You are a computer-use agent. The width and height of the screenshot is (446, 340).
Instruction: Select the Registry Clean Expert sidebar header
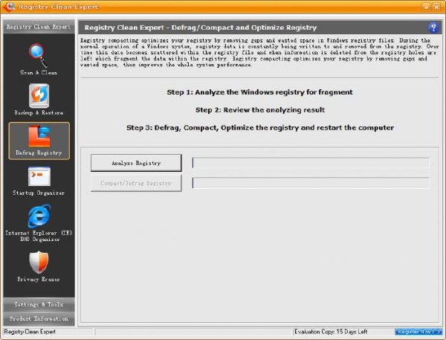tap(39, 27)
